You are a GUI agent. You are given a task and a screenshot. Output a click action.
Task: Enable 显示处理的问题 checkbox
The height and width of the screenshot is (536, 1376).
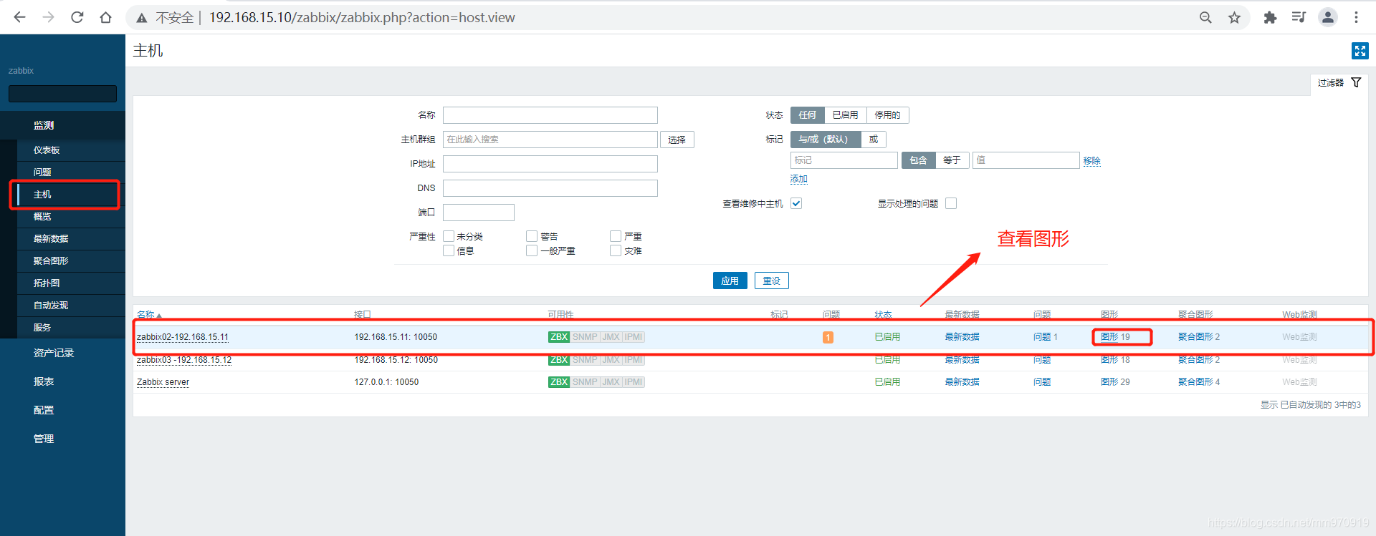click(x=951, y=203)
